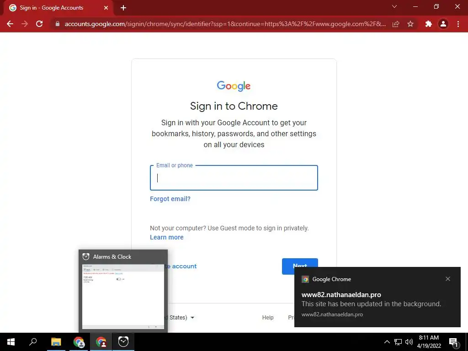The width and height of the screenshot is (468, 351).
Task: Open the clock showing 8:11 AM
Action: [x=429, y=342]
